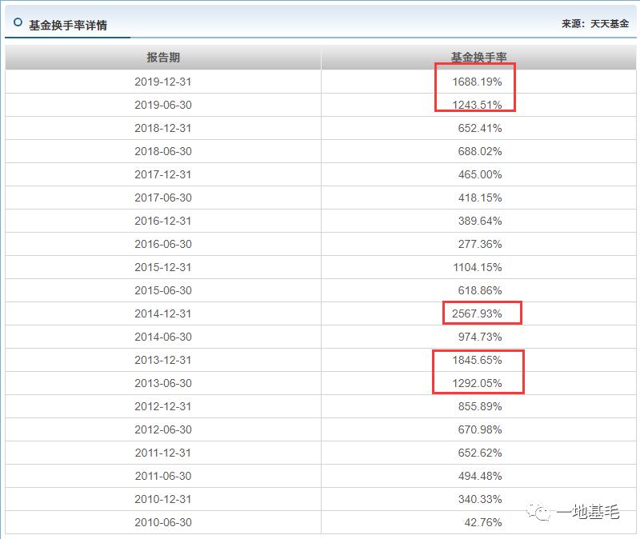Select the 2015-12-31 report date cell

[163, 267]
